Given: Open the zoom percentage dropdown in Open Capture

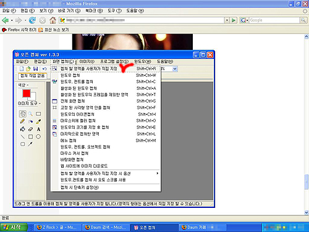Looking at the screenshot, I should tap(175, 69).
